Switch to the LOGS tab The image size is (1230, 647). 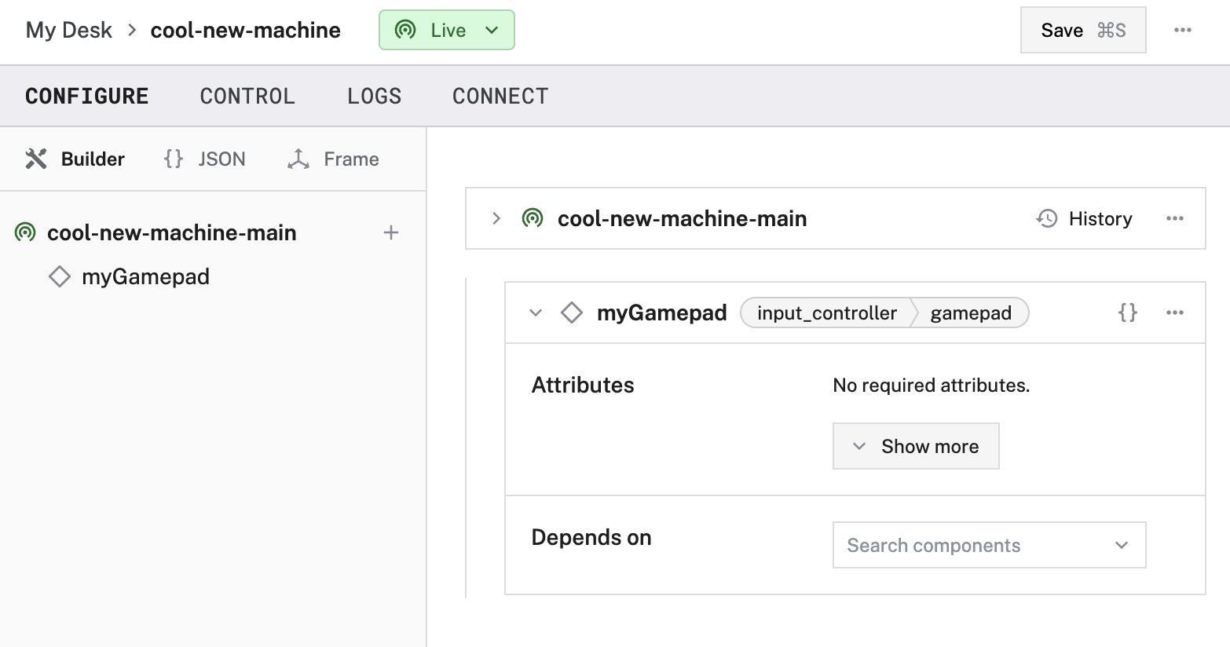(x=374, y=96)
